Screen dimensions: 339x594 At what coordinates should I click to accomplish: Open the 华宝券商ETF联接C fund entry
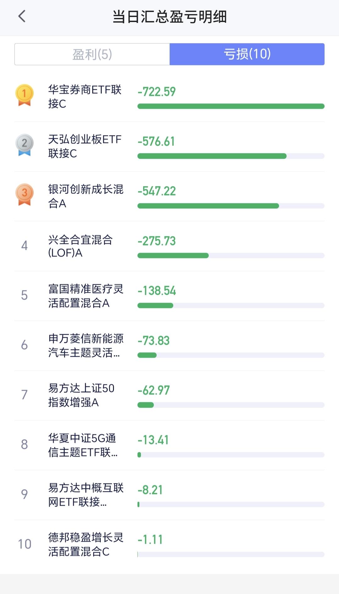point(169,97)
